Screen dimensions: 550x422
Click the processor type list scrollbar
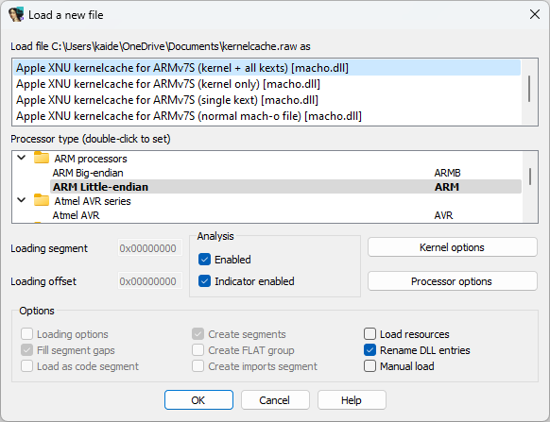(530, 177)
